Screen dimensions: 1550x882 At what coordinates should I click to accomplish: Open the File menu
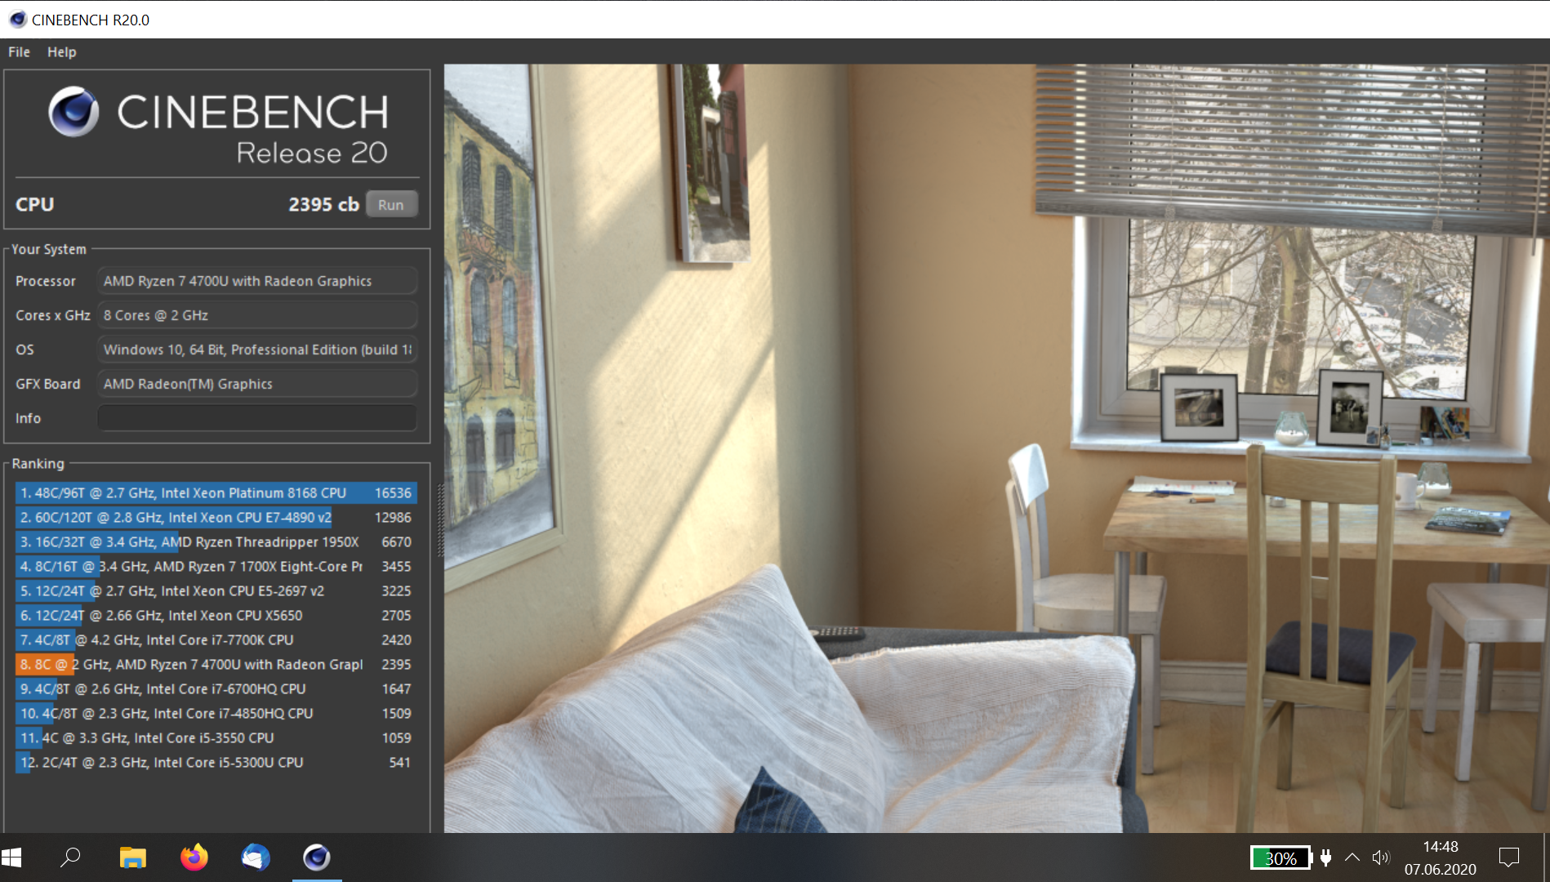[x=19, y=51]
